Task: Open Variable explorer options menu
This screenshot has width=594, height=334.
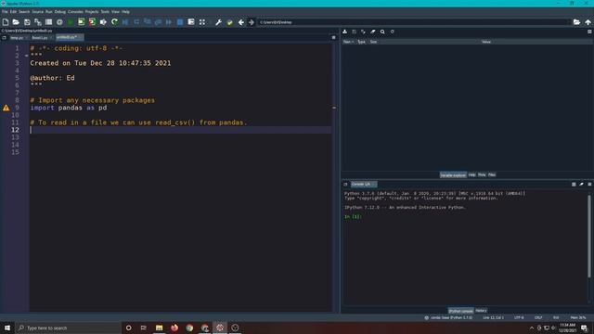Action: 589,32
